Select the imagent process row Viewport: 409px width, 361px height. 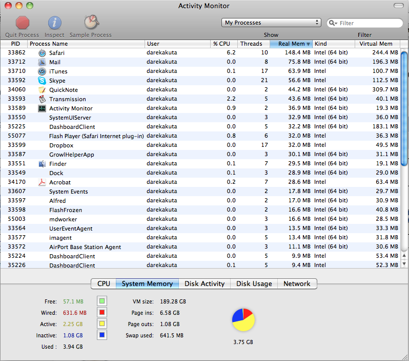pyautogui.click(x=200, y=238)
